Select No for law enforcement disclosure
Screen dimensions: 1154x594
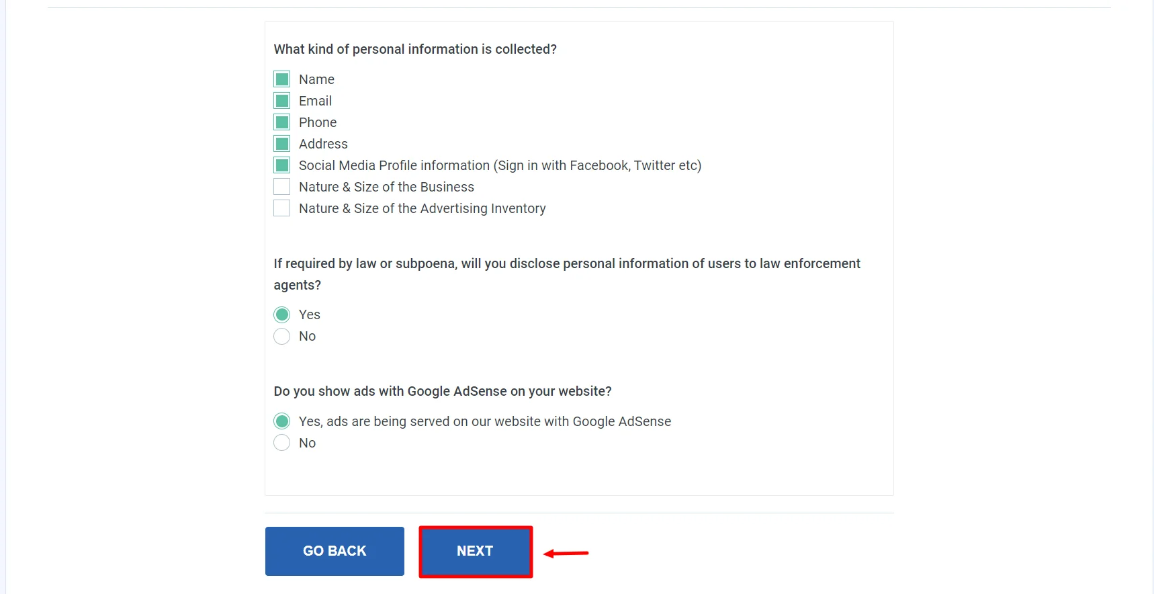pyautogui.click(x=282, y=336)
